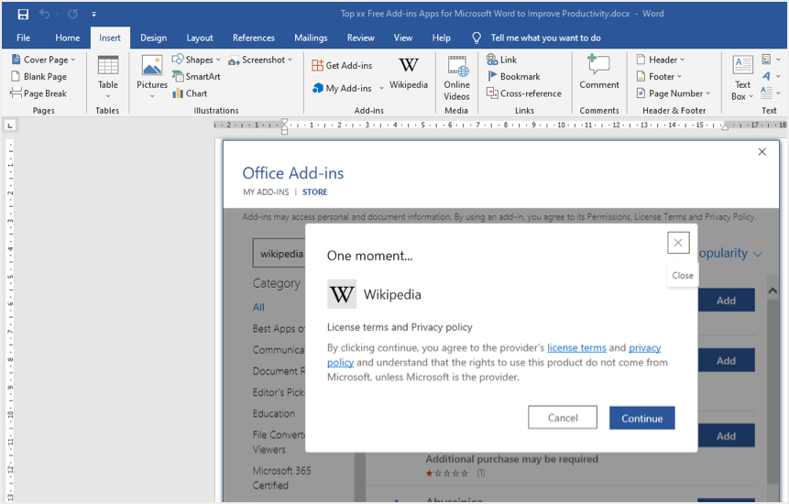789x504 pixels.
Task: Open the Text Box menu
Action: [742, 77]
